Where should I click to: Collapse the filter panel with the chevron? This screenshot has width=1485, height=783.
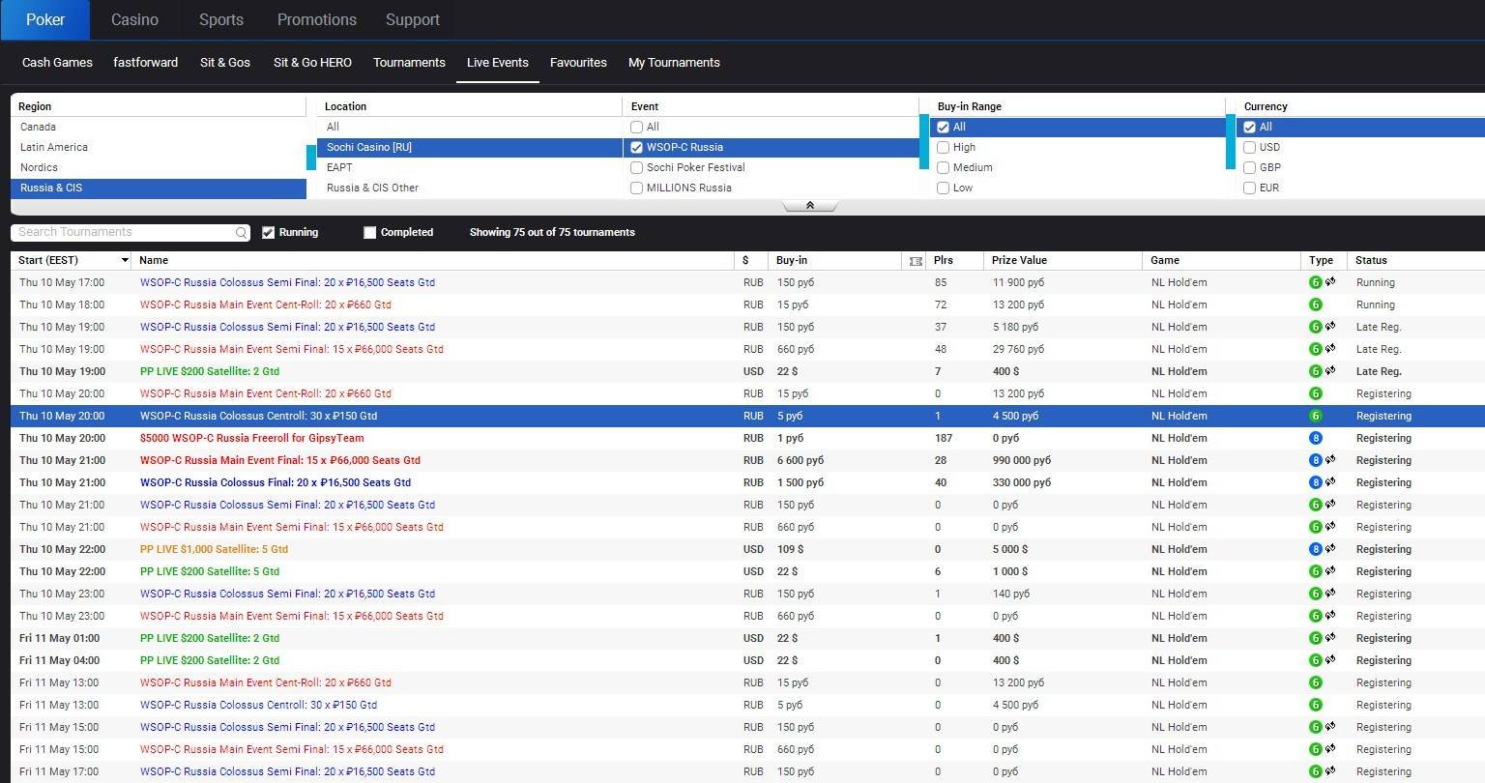coord(809,206)
